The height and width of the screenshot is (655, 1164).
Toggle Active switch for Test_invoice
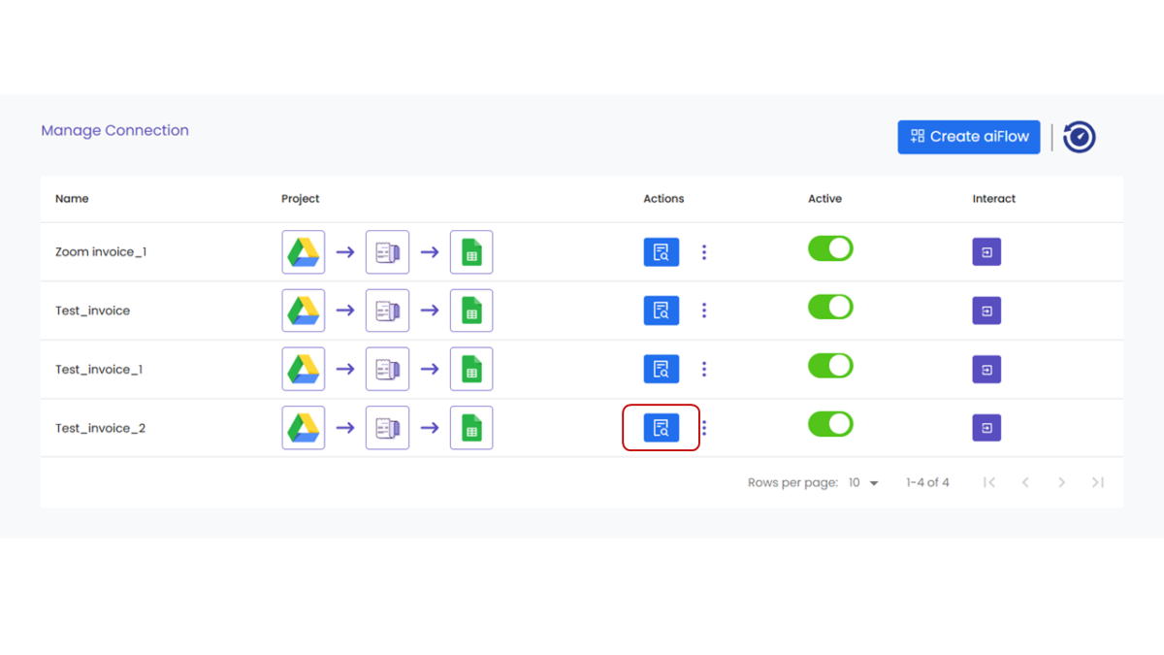tap(830, 307)
